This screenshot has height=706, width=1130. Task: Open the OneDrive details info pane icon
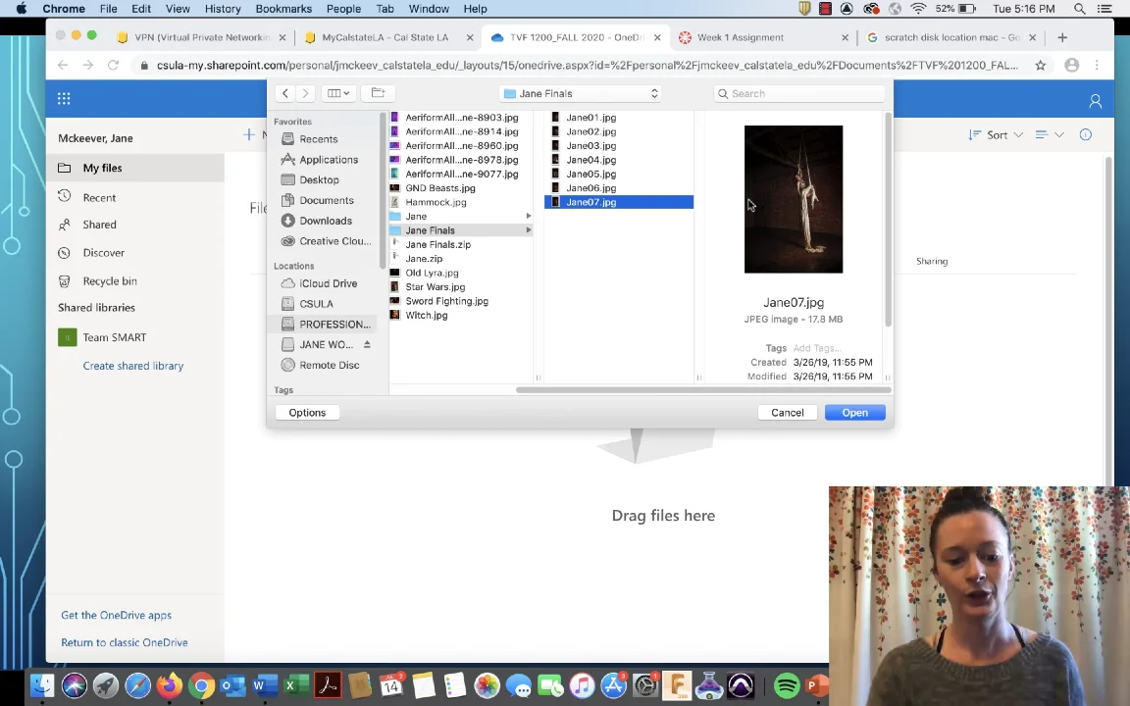(1085, 134)
